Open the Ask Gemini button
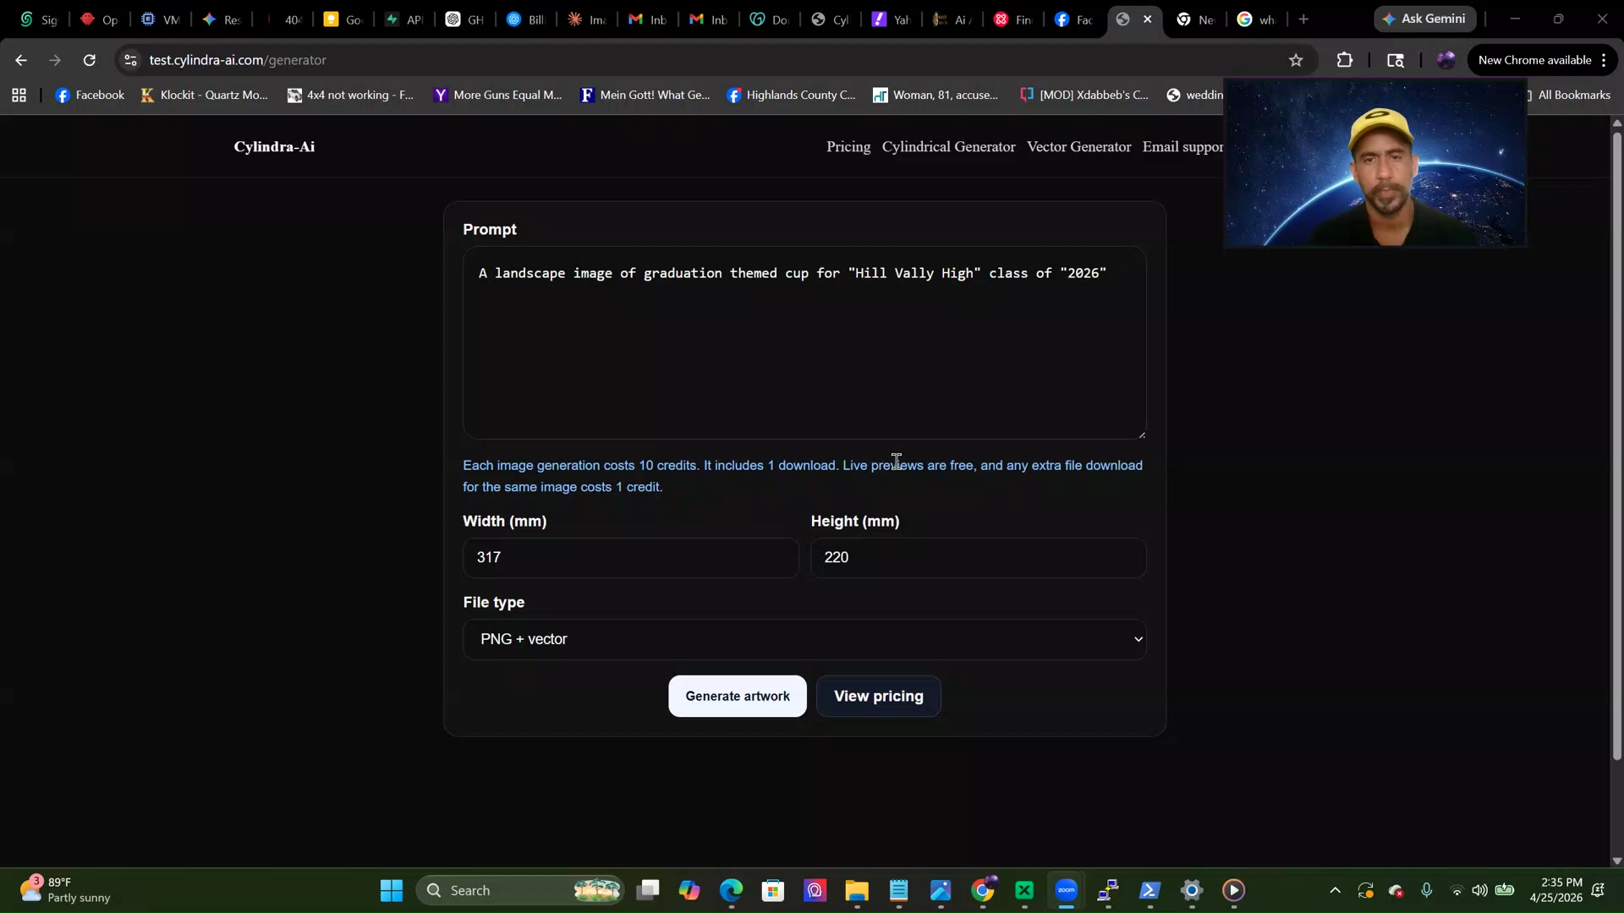The width and height of the screenshot is (1624, 913). [1424, 19]
